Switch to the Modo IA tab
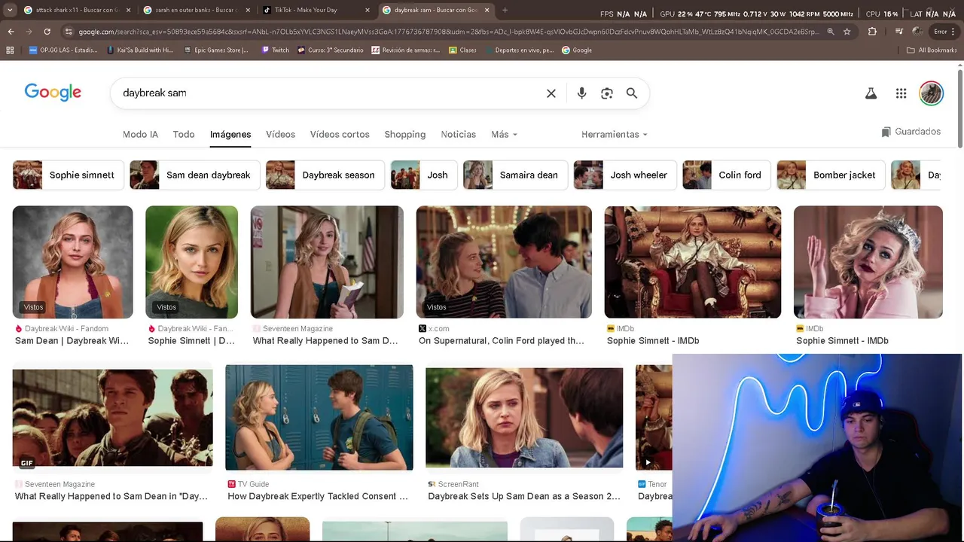 point(140,134)
